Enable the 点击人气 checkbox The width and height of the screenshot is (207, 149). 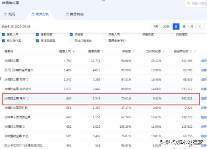tap(105, 35)
